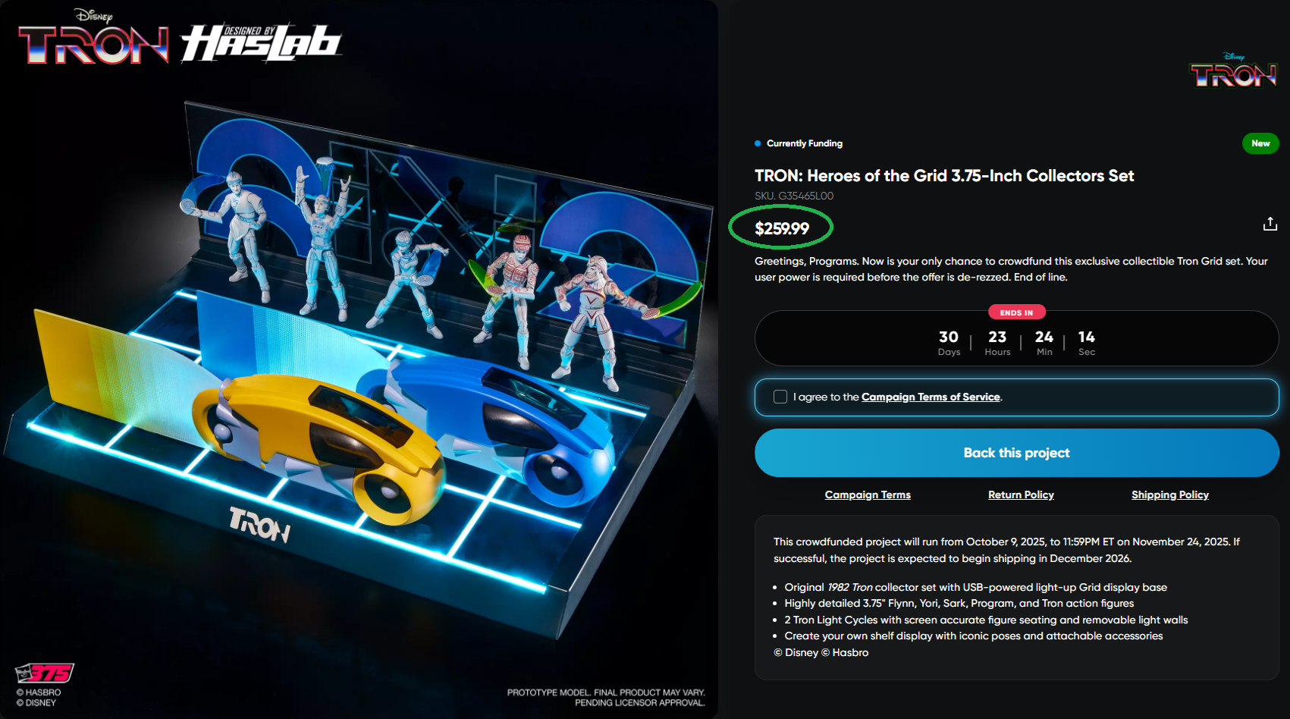Viewport: 1290px width, 719px height.
Task: Check the Campaign Terms agreement checkbox
Action: pos(780,397)
